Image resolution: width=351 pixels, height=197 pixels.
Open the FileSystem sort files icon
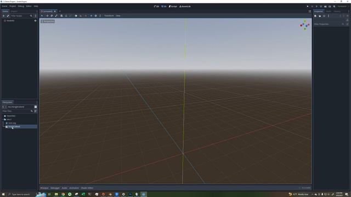(x=36, y=111)
